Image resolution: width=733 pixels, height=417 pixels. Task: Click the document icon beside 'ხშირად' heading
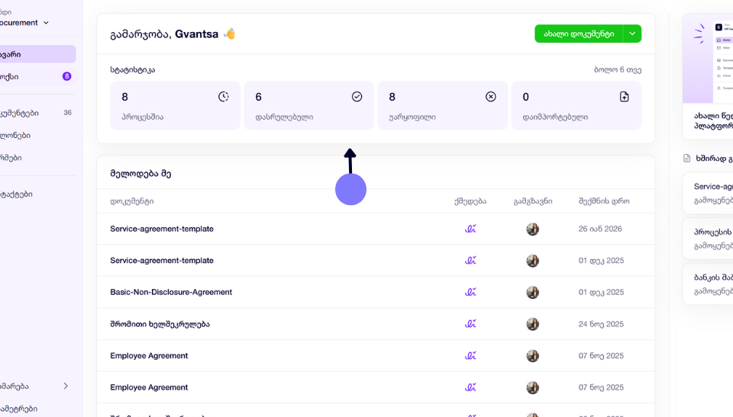pos(686,159)
